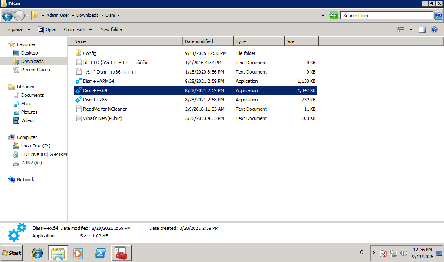Expand the Organize dropdown menu

tap(17, 30)
